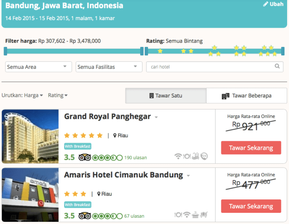
Task: Click the restaurant icon for Amaris Hotel Cimanuk
Action: click(x=178, y=215)
